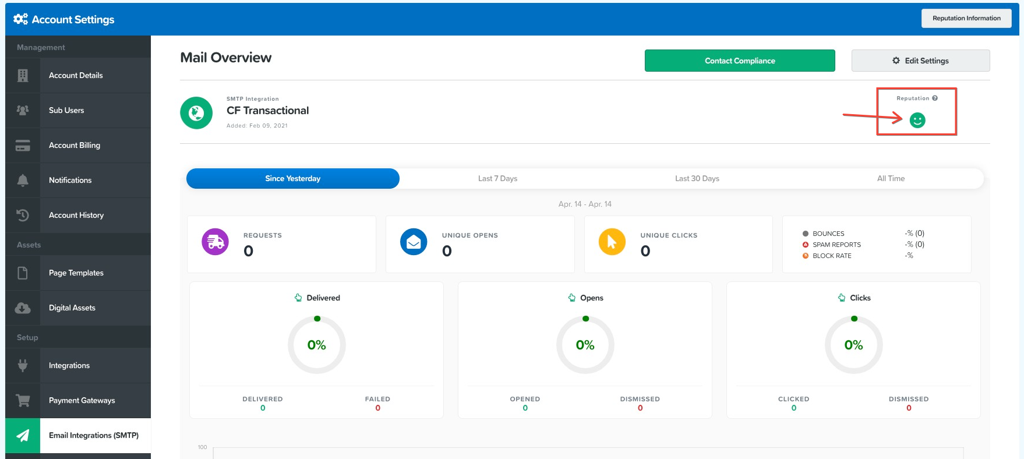Open Account Billing menu item
Viewport: 1024px width, 459px height.
[x=78, y=145]
